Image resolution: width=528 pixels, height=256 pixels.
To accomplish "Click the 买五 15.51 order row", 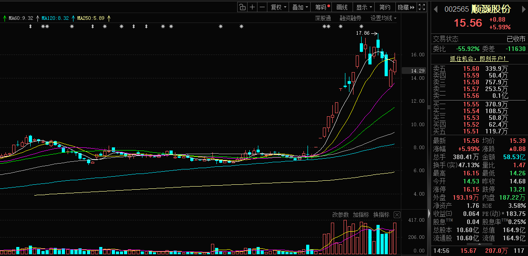I will [479, 132].
